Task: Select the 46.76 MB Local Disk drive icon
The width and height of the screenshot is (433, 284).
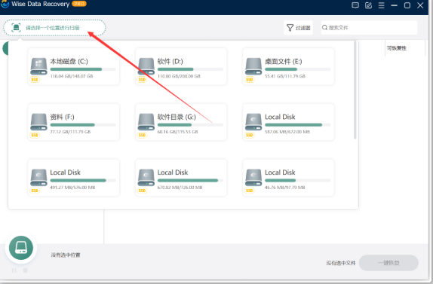Action: coord(253,177)
